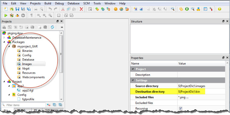The width and height of the screenshot is (230, 115).
Task: Collapse the Config node under Project
Action: pyautogui.click(x=9, y=95)
